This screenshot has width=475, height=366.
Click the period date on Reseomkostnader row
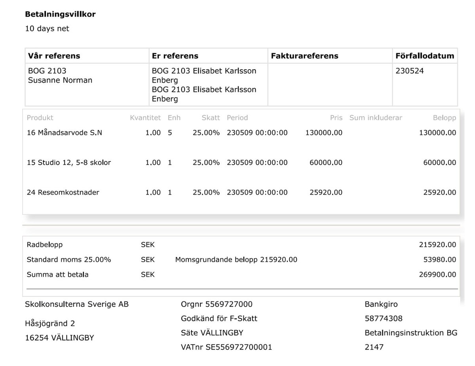[257, 193]
